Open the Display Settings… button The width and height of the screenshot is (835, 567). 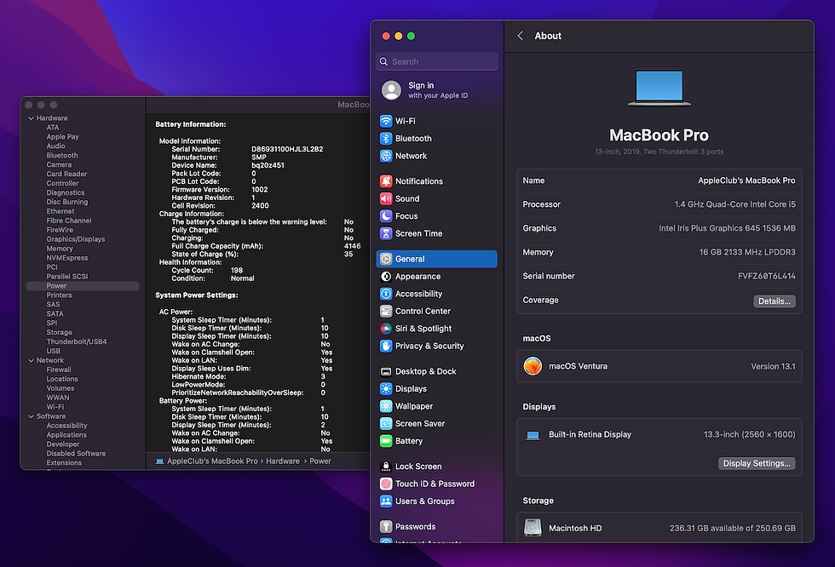click(x=757, y=463)
